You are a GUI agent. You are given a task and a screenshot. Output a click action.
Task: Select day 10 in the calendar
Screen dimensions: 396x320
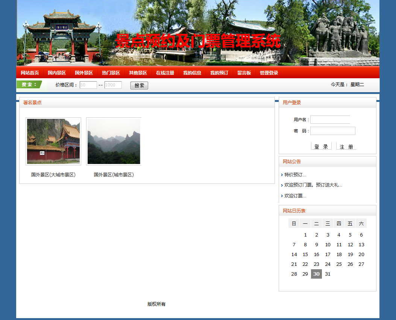click(x=328, y=245)
